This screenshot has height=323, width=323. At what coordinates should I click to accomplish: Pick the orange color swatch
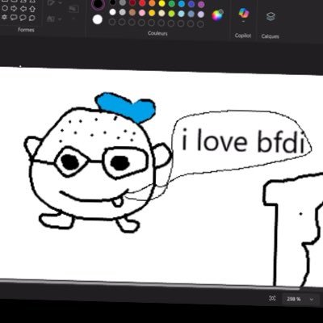tap(152, 3)
